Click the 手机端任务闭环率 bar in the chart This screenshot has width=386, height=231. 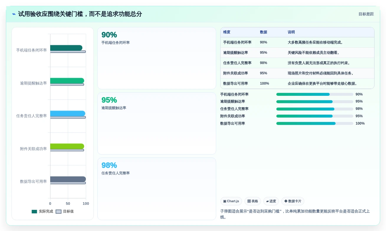pyautogui.click(x=66, y=48)
